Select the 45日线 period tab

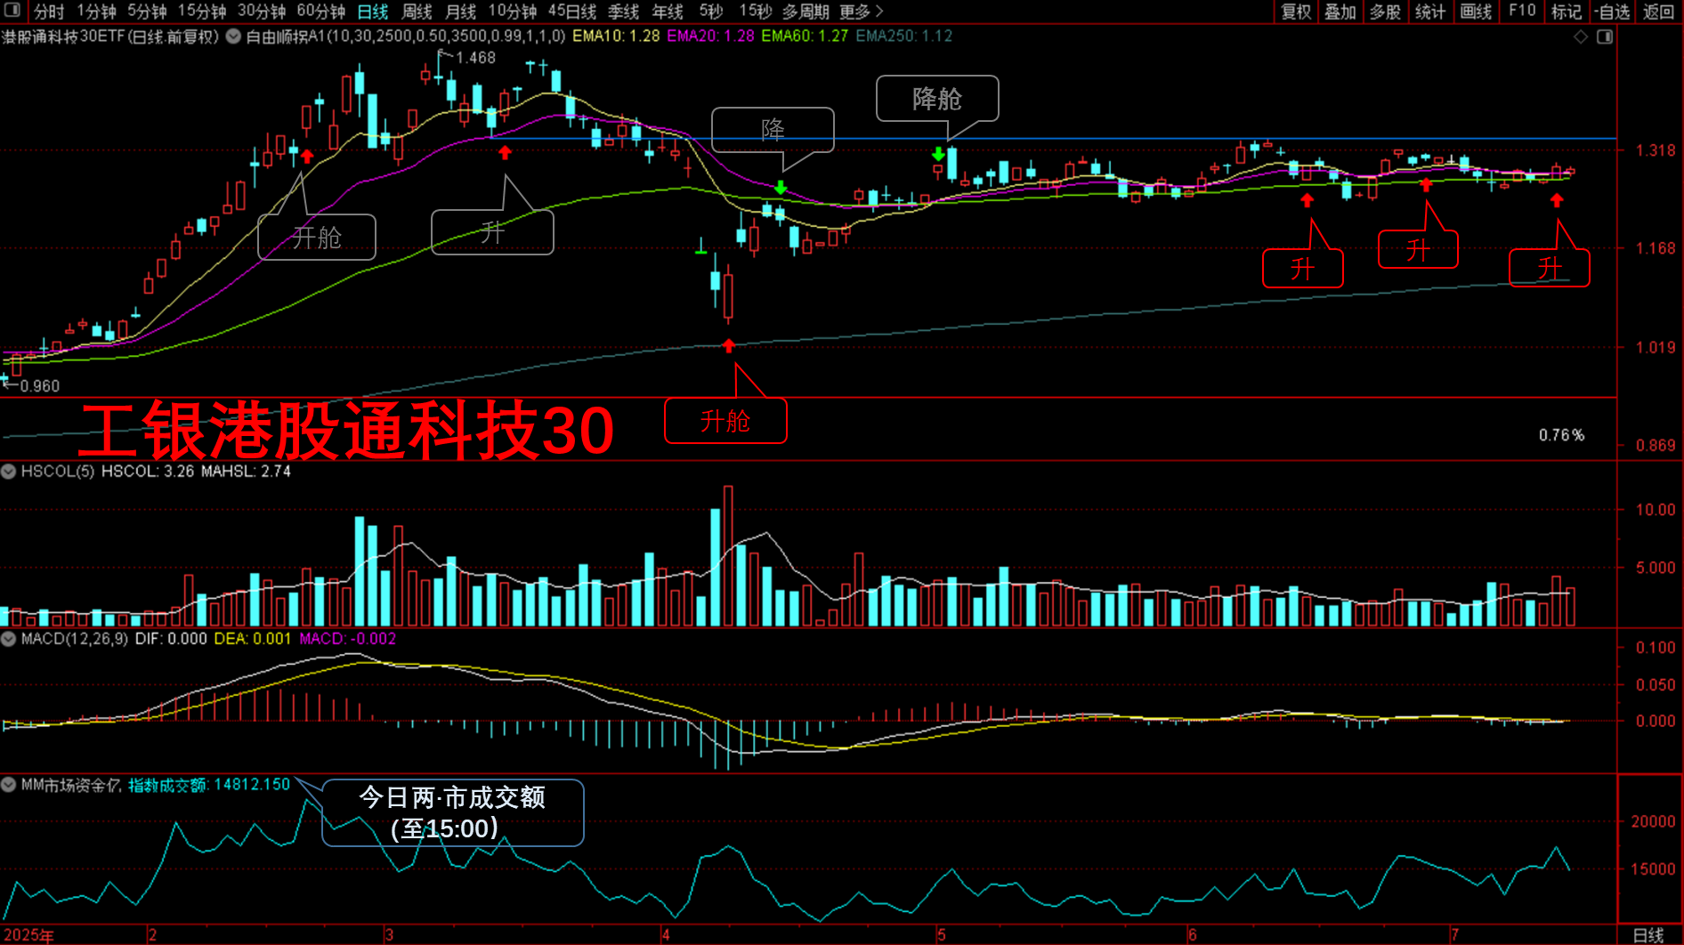coord(572,12)
